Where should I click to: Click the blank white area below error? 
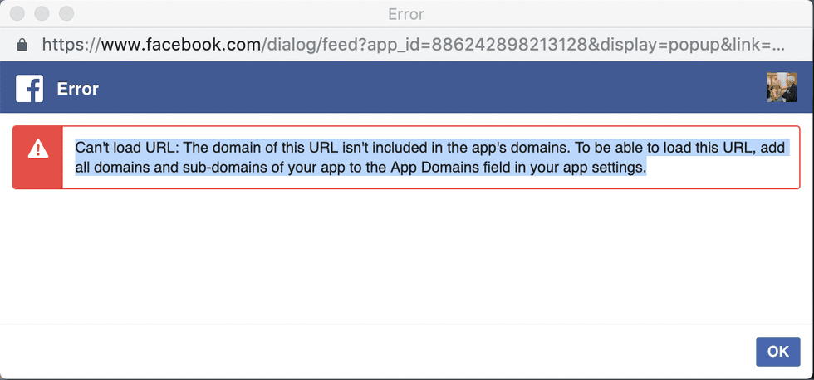coord(407,257)
